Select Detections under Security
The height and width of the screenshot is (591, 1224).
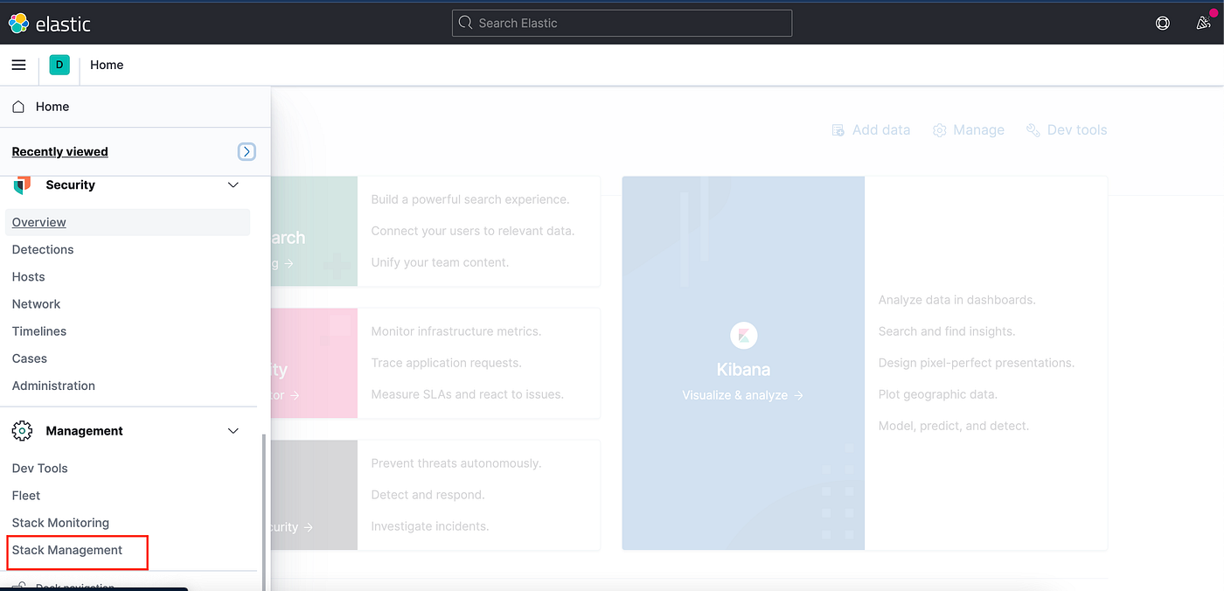(x=42, y=249)
